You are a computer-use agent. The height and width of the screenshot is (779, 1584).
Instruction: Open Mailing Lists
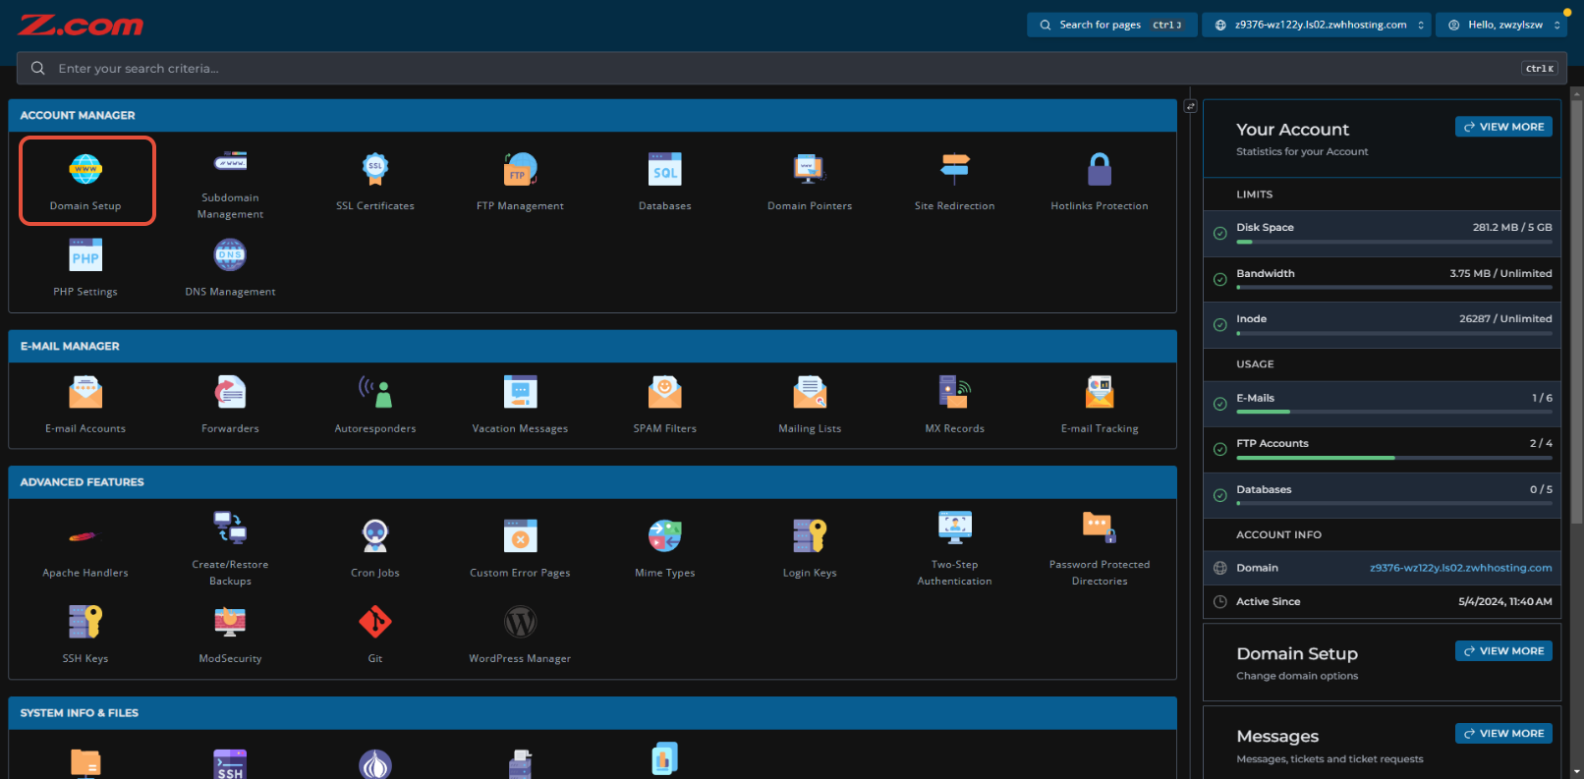[x=810, y=405]
